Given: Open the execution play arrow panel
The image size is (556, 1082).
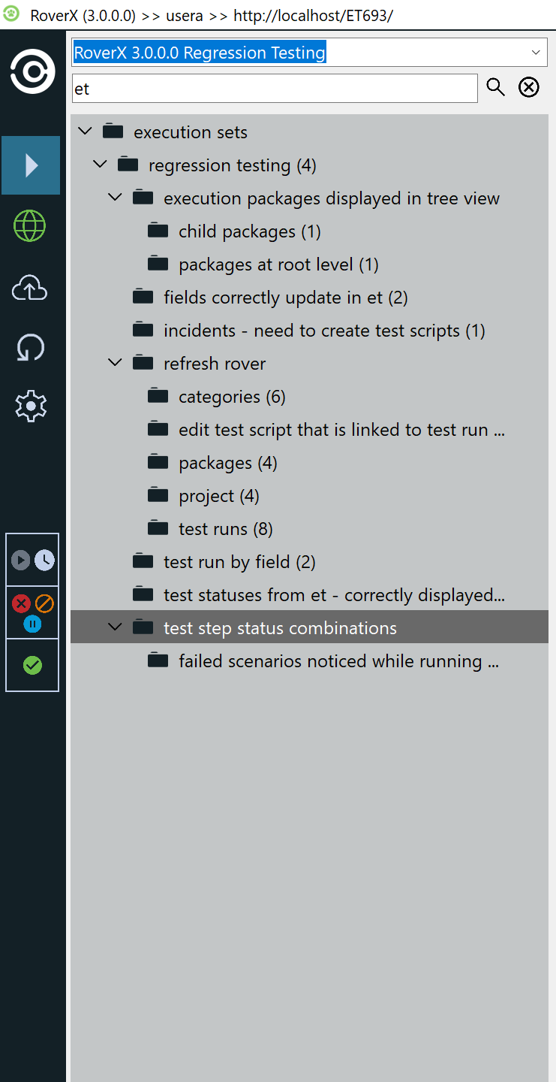Looking at the screenshot, I should [x=31, y=165].
